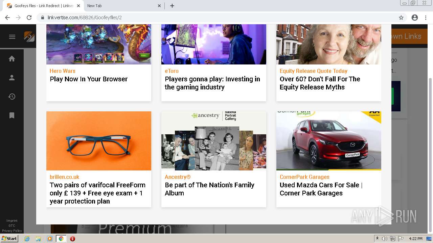Viewport: 433px width, 243px height.
Task: Open the Linkvertise hamburger menu
Action: pyautogui.click(x=12, y=37)
